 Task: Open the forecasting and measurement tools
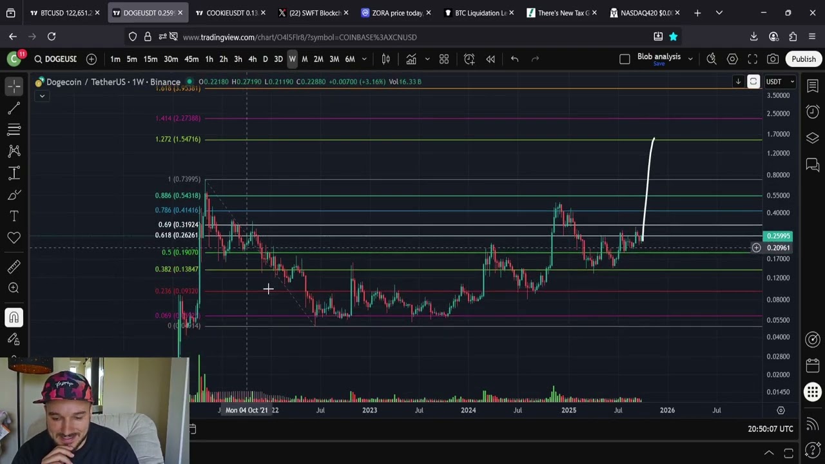click(14, 173)
